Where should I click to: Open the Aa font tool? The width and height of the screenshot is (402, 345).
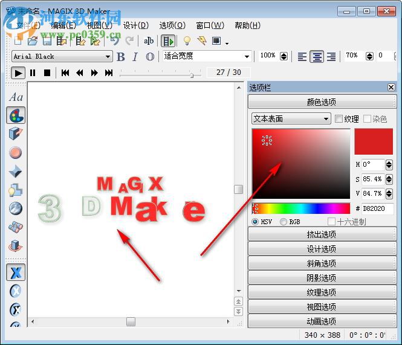coord(16,97)
